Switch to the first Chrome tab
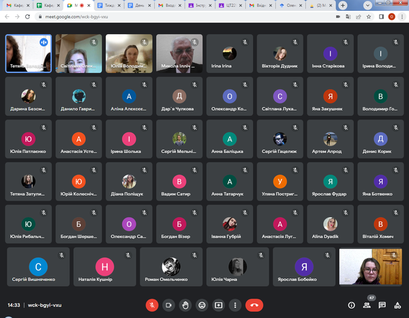Screen dimensions: 409x318 tap(16, 5)
